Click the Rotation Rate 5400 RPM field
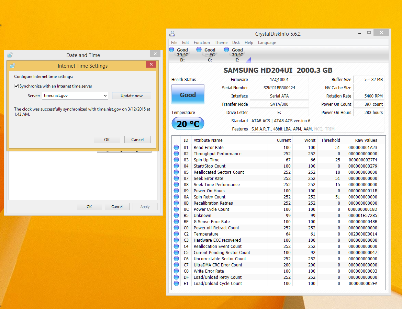 [x=369, y=96]
